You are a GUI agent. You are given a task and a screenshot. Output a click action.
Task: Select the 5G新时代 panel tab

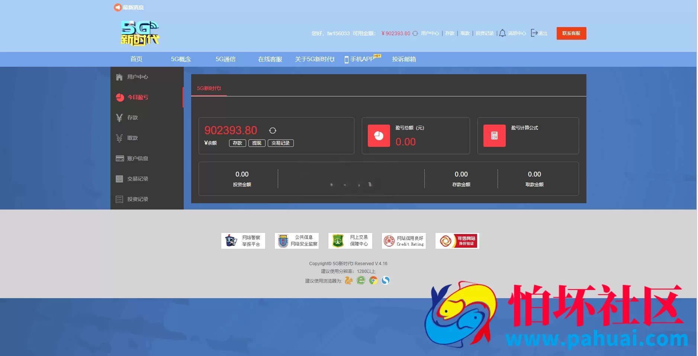pyautogui.click(x=209, y=88)
